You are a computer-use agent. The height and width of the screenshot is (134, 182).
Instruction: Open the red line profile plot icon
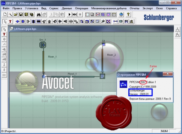click(98, 15)
